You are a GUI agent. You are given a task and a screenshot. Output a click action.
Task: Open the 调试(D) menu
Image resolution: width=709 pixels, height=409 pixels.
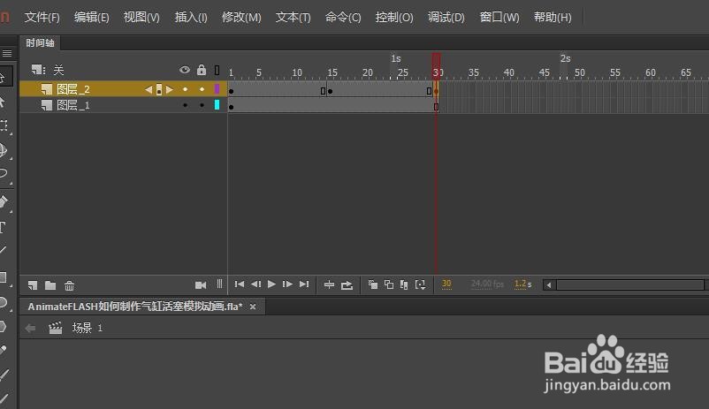446,17
